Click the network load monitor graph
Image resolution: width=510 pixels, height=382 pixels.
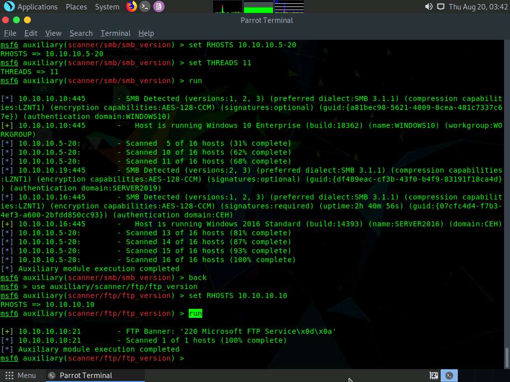289,6
